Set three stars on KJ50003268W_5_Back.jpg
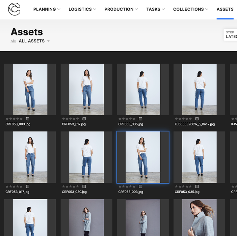 [183, 119]
